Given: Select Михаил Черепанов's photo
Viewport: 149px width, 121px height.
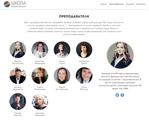Looking at the screenshot, I should (x=18, y=76).
